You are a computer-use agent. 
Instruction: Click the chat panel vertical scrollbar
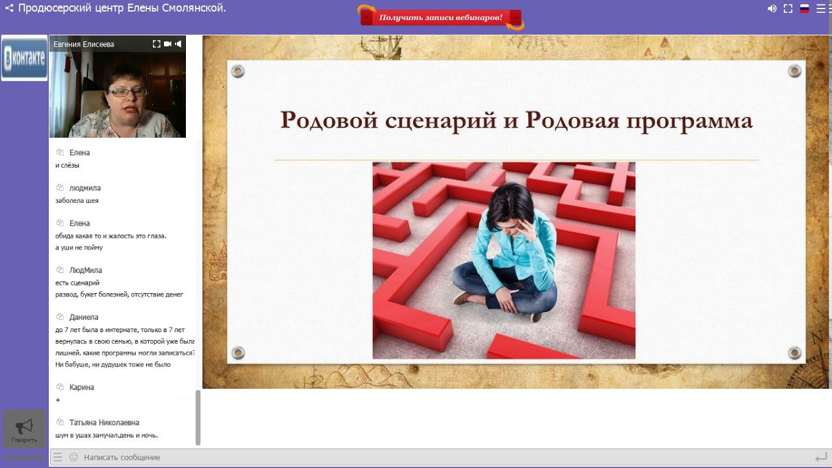(x=198, y=417)
